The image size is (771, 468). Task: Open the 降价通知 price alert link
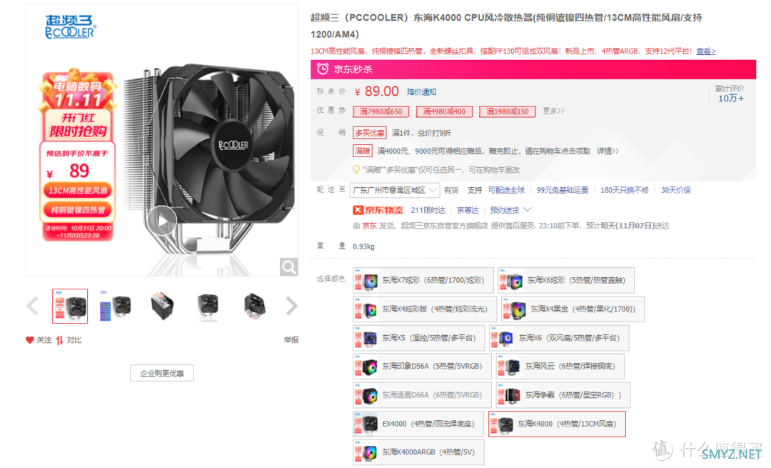point(421,92)
